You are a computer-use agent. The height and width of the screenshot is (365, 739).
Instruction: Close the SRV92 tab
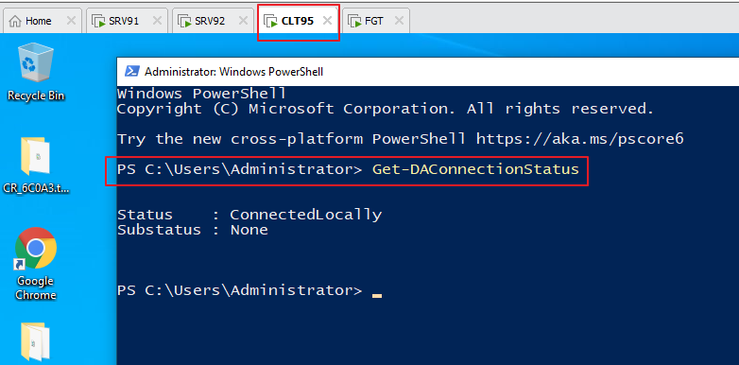243,21
